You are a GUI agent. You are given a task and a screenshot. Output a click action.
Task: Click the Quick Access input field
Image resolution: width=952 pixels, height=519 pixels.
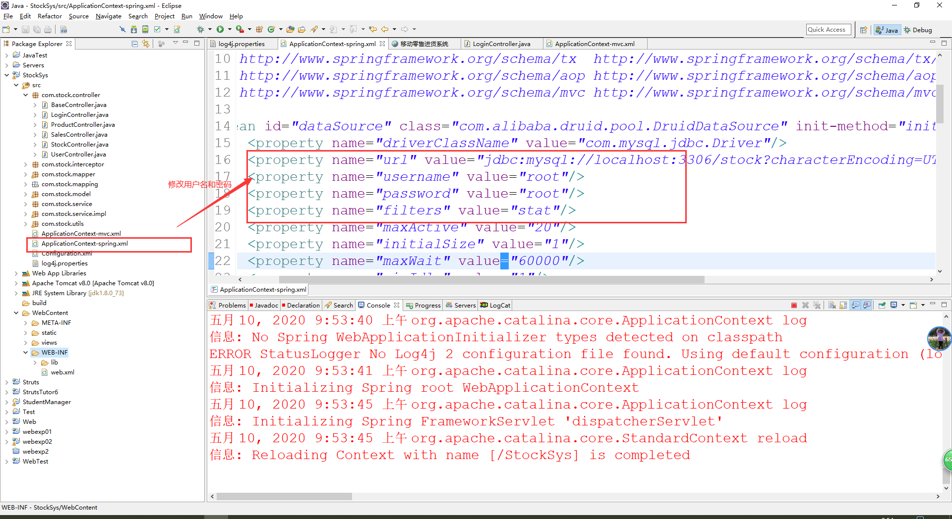829,30
